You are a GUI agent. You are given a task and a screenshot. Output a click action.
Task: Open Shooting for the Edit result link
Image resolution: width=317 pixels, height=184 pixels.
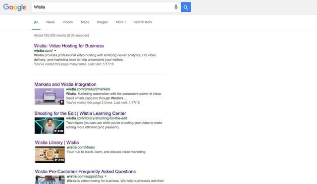pyautogui.click(x=80, y=113)
